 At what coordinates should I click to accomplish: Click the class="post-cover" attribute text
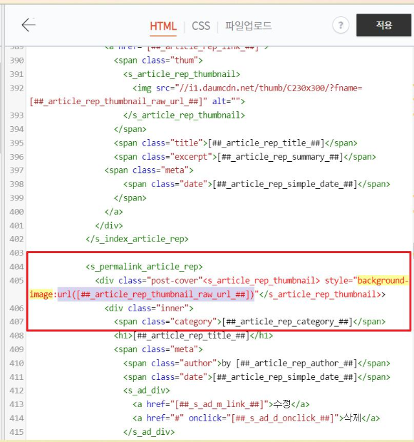tap(160, 280)
